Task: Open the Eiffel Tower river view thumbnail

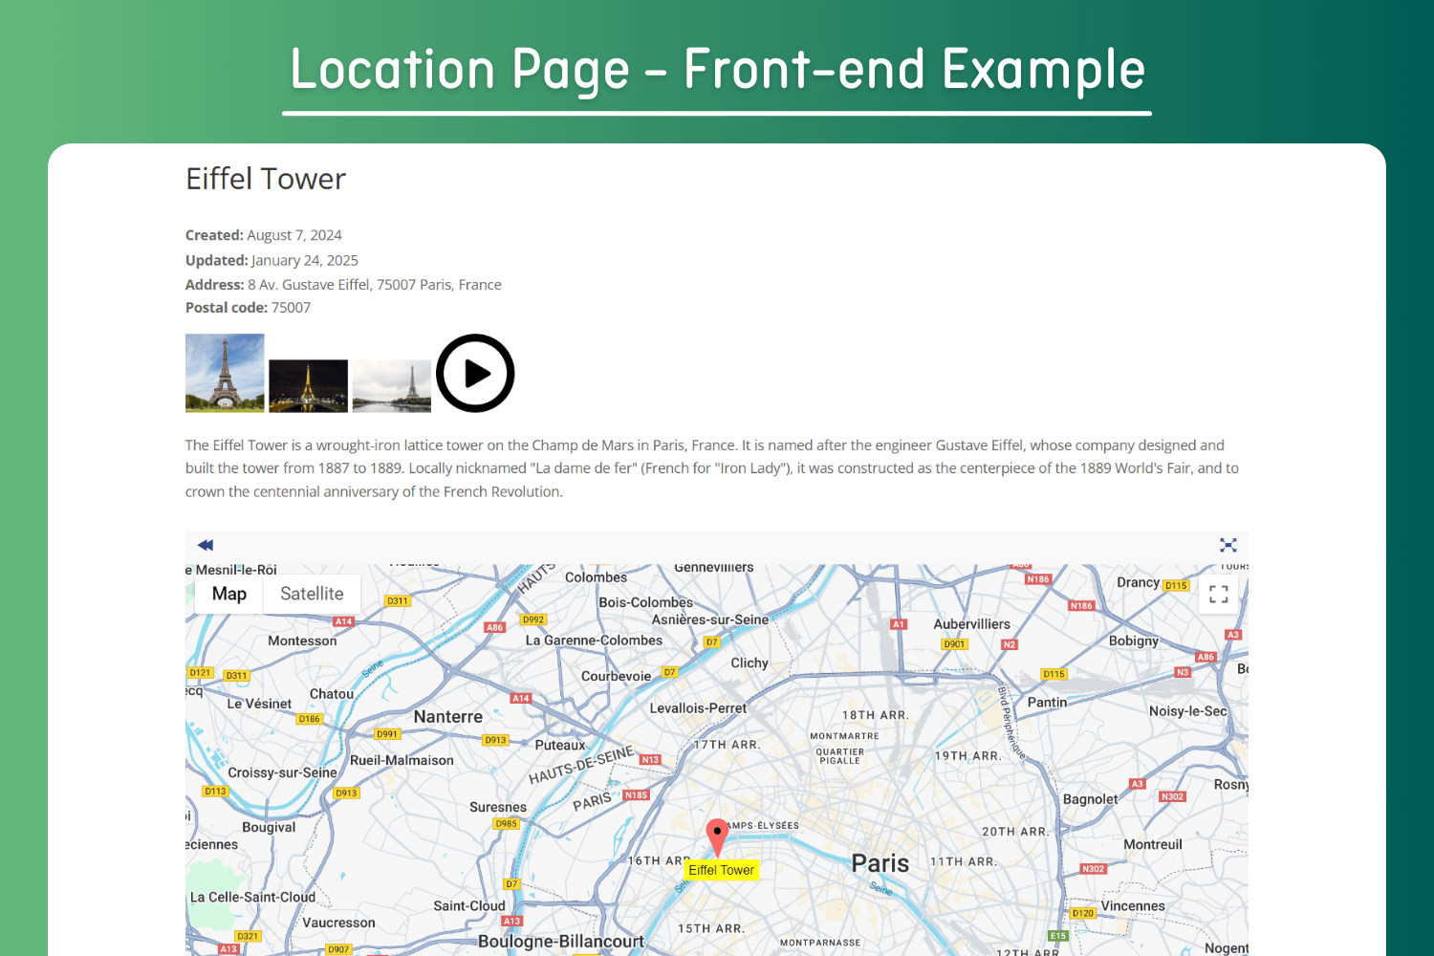Action: click(392, 386)
